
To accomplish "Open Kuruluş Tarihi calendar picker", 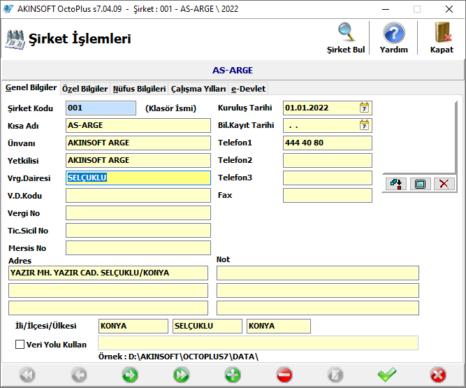I will click(364, 108).
